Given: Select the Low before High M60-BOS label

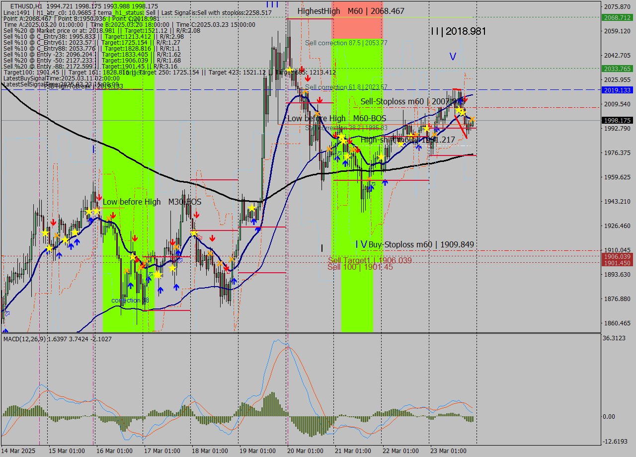Looking at the screenshot, I should pos(336,118).
